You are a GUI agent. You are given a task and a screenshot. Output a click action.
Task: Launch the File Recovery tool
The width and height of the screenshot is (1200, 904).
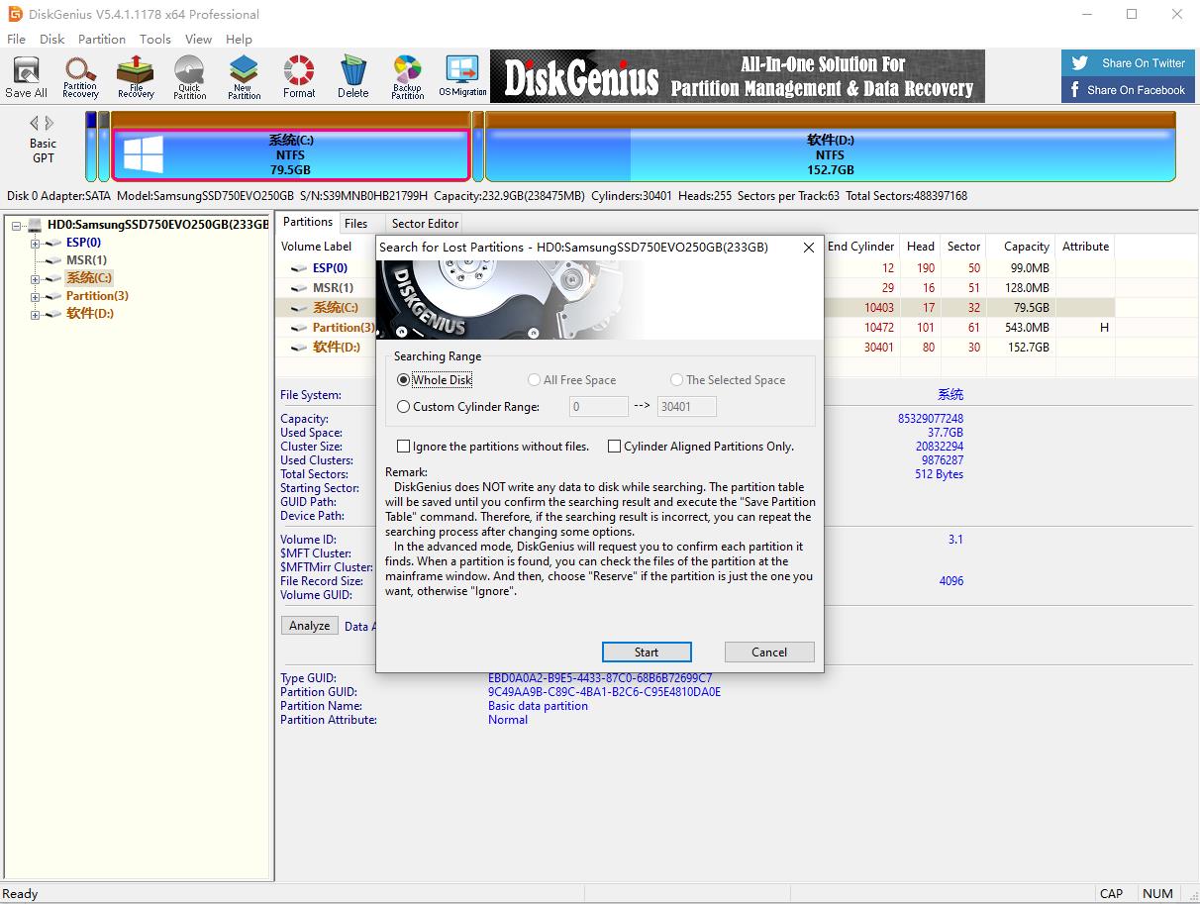click(136, 77)
